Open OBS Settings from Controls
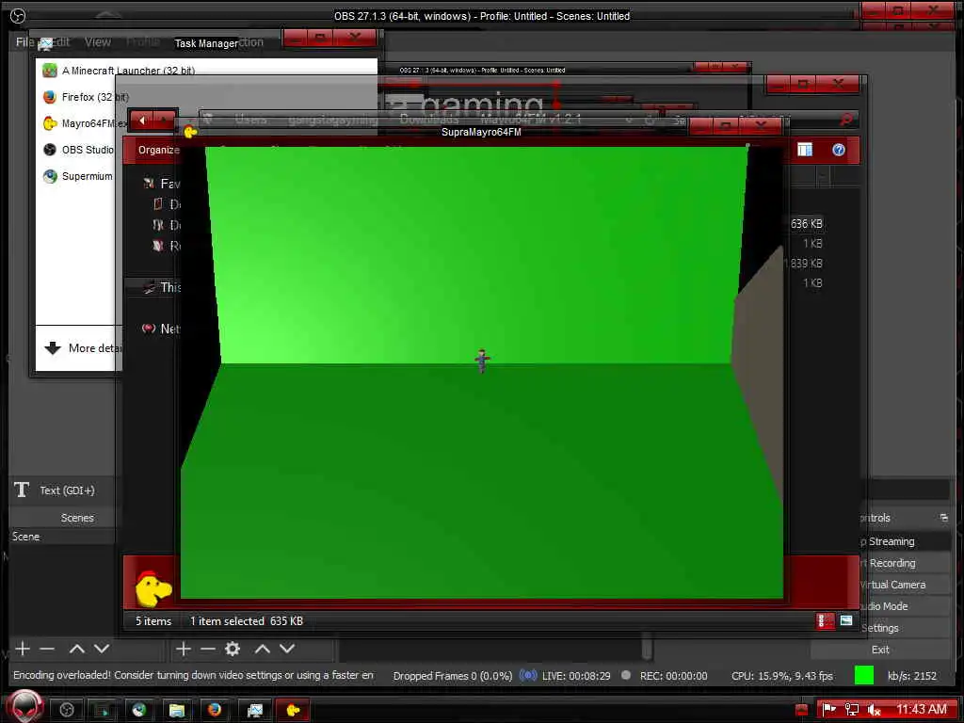 pos(880,628)
